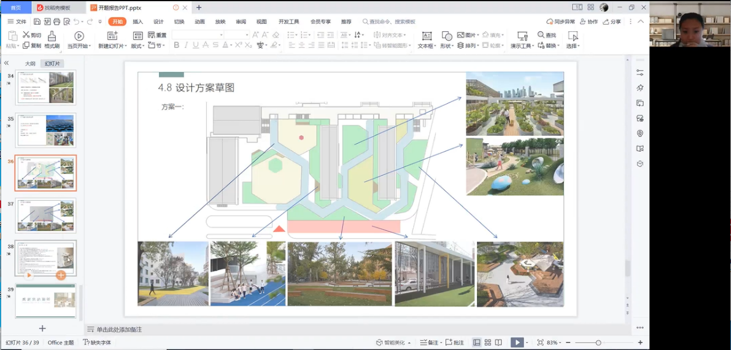Screen dimensions: 731x350
Task: Click the Save icon in quick toolbar
Action: (37, 21)
